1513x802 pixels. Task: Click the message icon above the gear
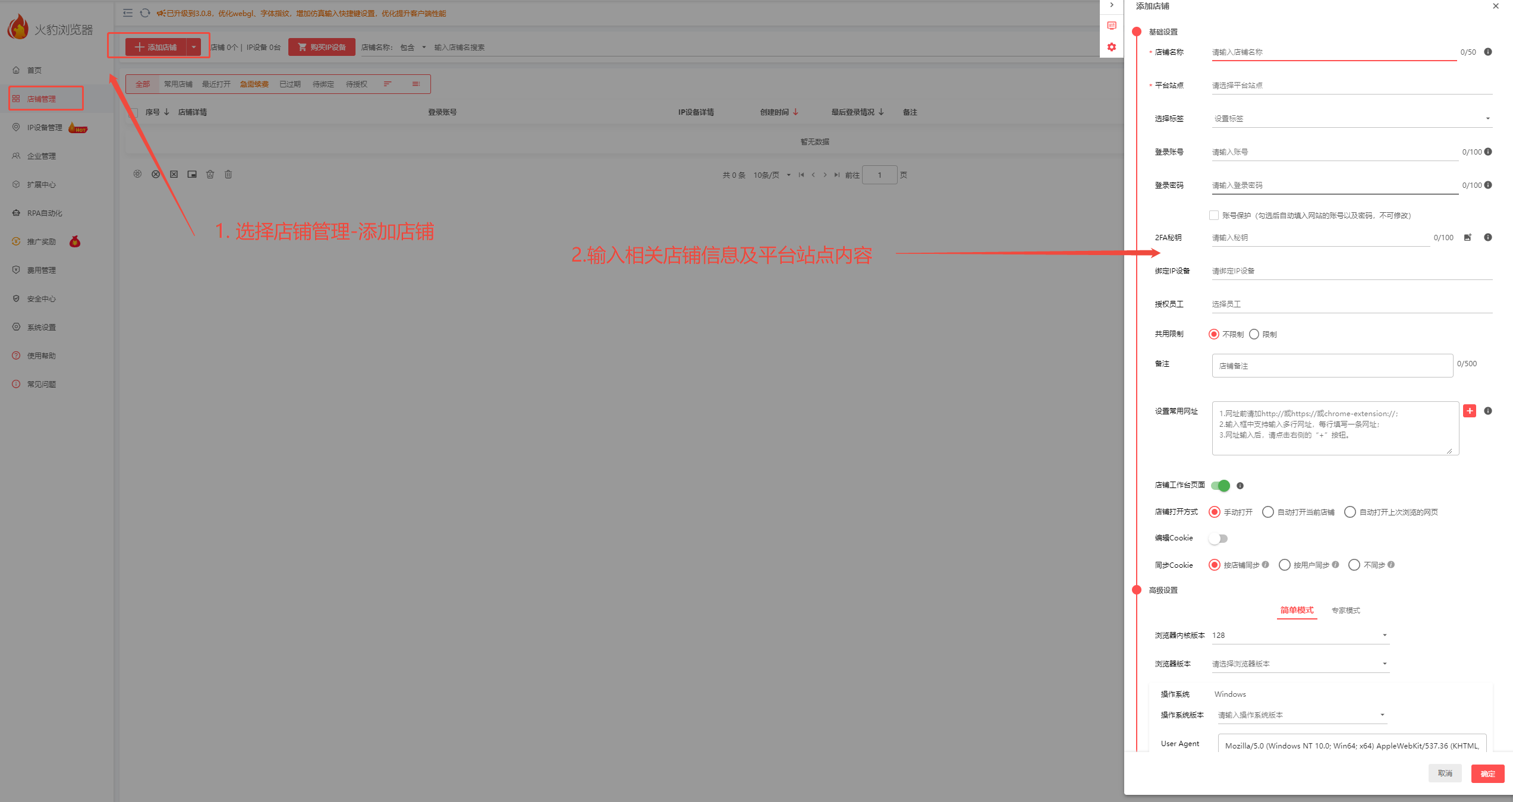pos(1112,26)
